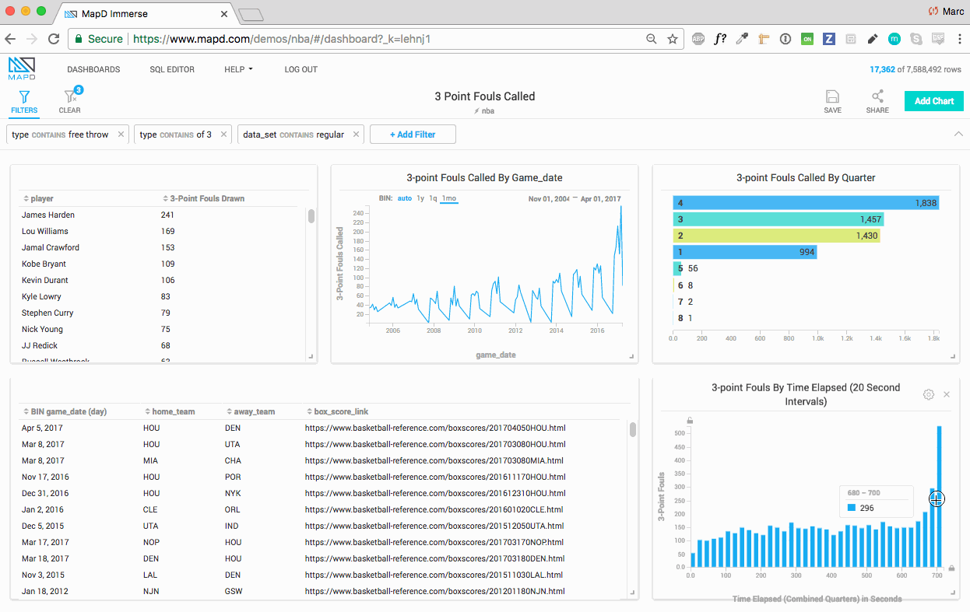The width and height of the screenshot is (970, 612).
Task: Click the WhatFont 'f?' extension icon
Action: [720, 39]
